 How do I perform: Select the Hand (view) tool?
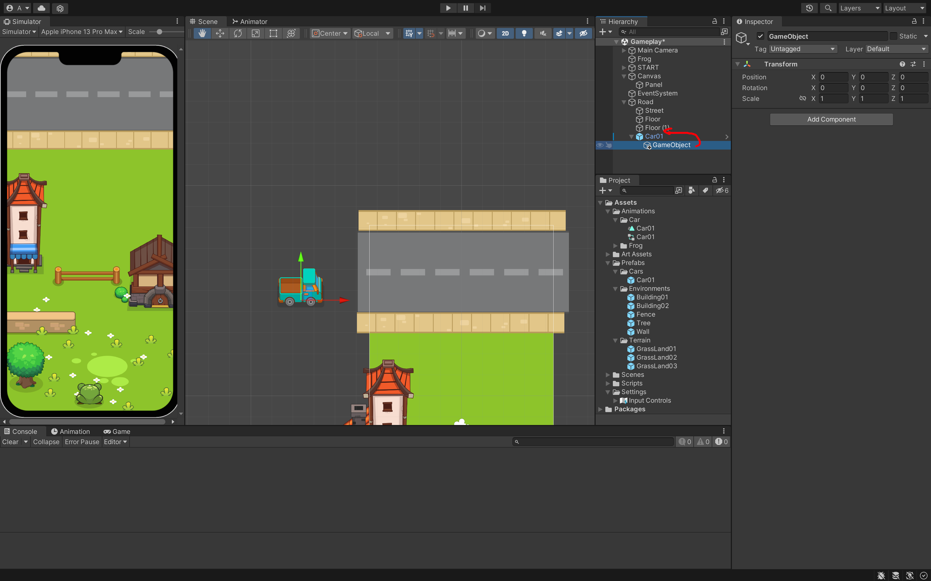click(x=202, y=33)
